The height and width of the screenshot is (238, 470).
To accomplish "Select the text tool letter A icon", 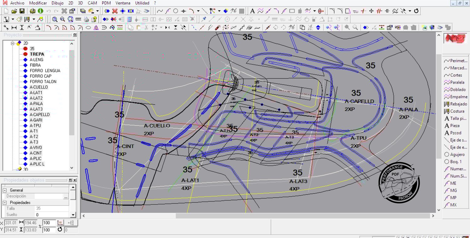I will point(252,11).
